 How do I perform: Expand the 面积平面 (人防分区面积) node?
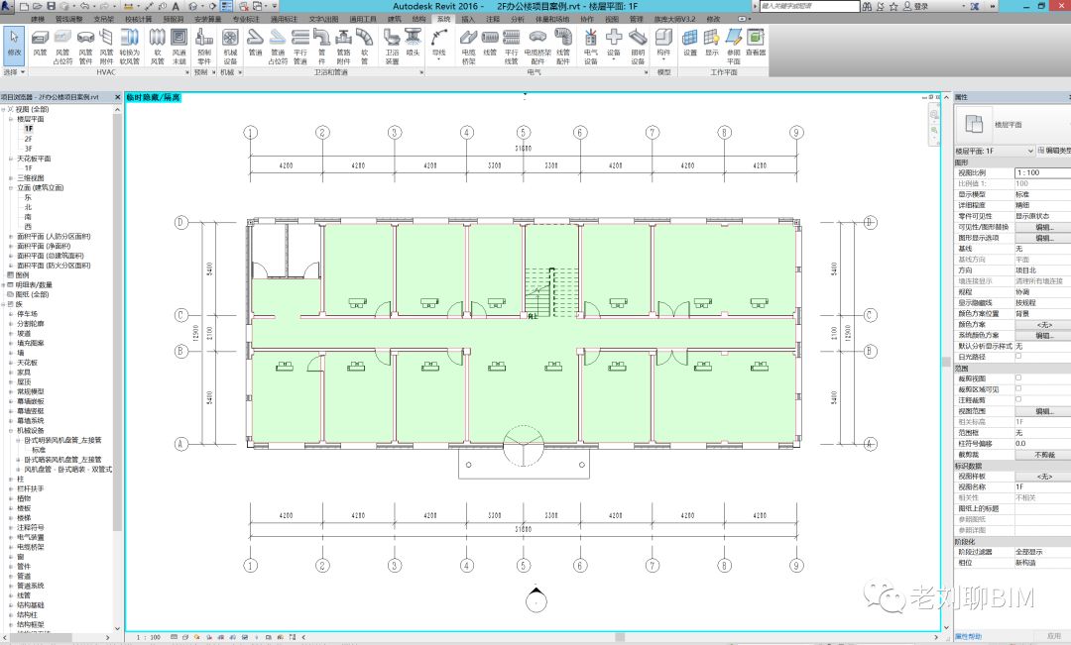[11, 237]
